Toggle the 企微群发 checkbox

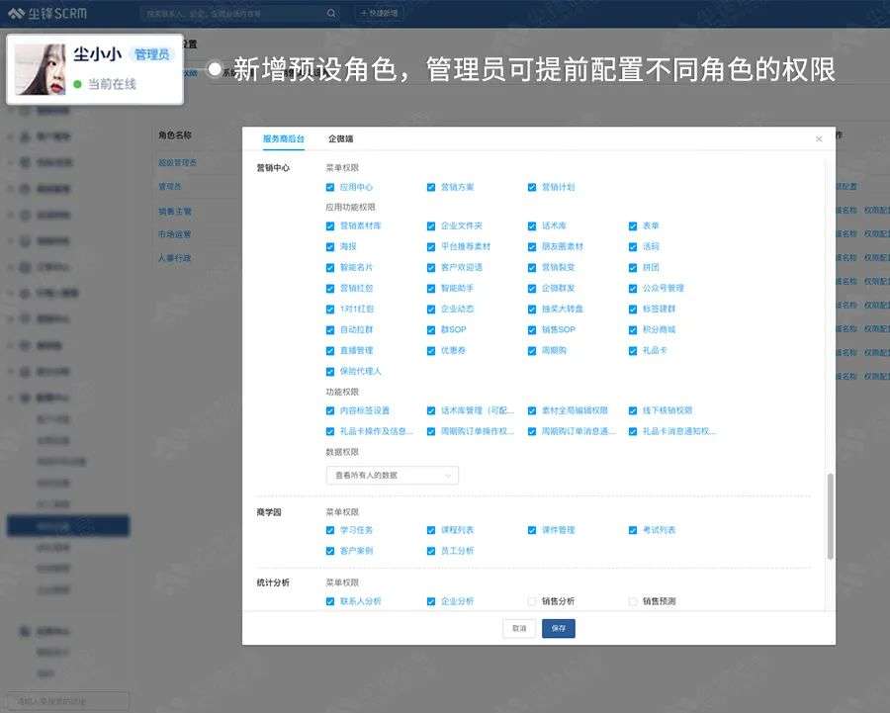click(x=532, y=289)
